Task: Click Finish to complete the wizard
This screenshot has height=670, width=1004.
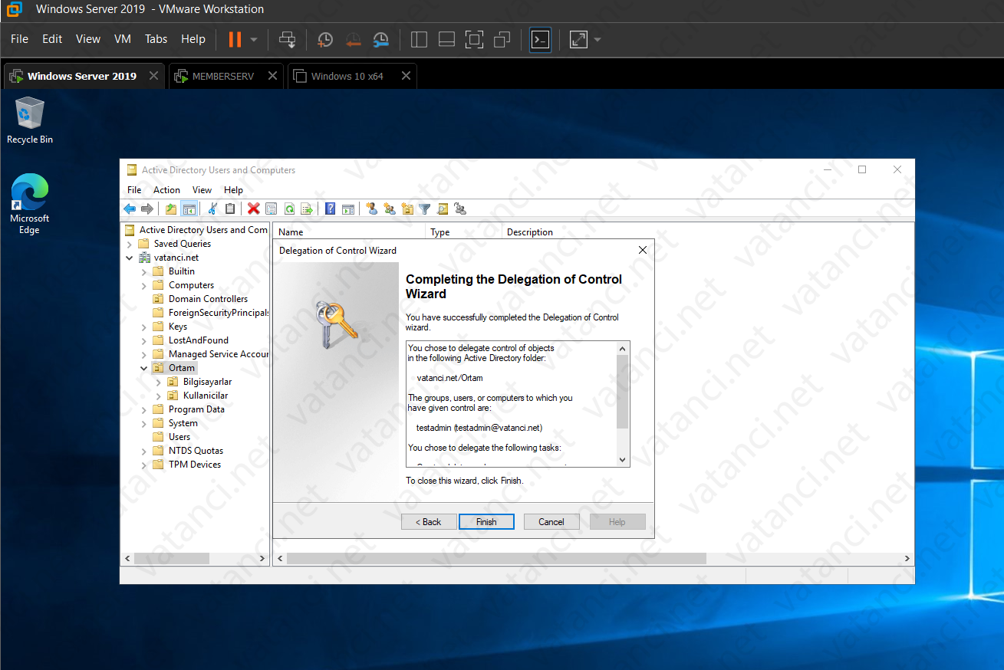Action: point(486,521)
